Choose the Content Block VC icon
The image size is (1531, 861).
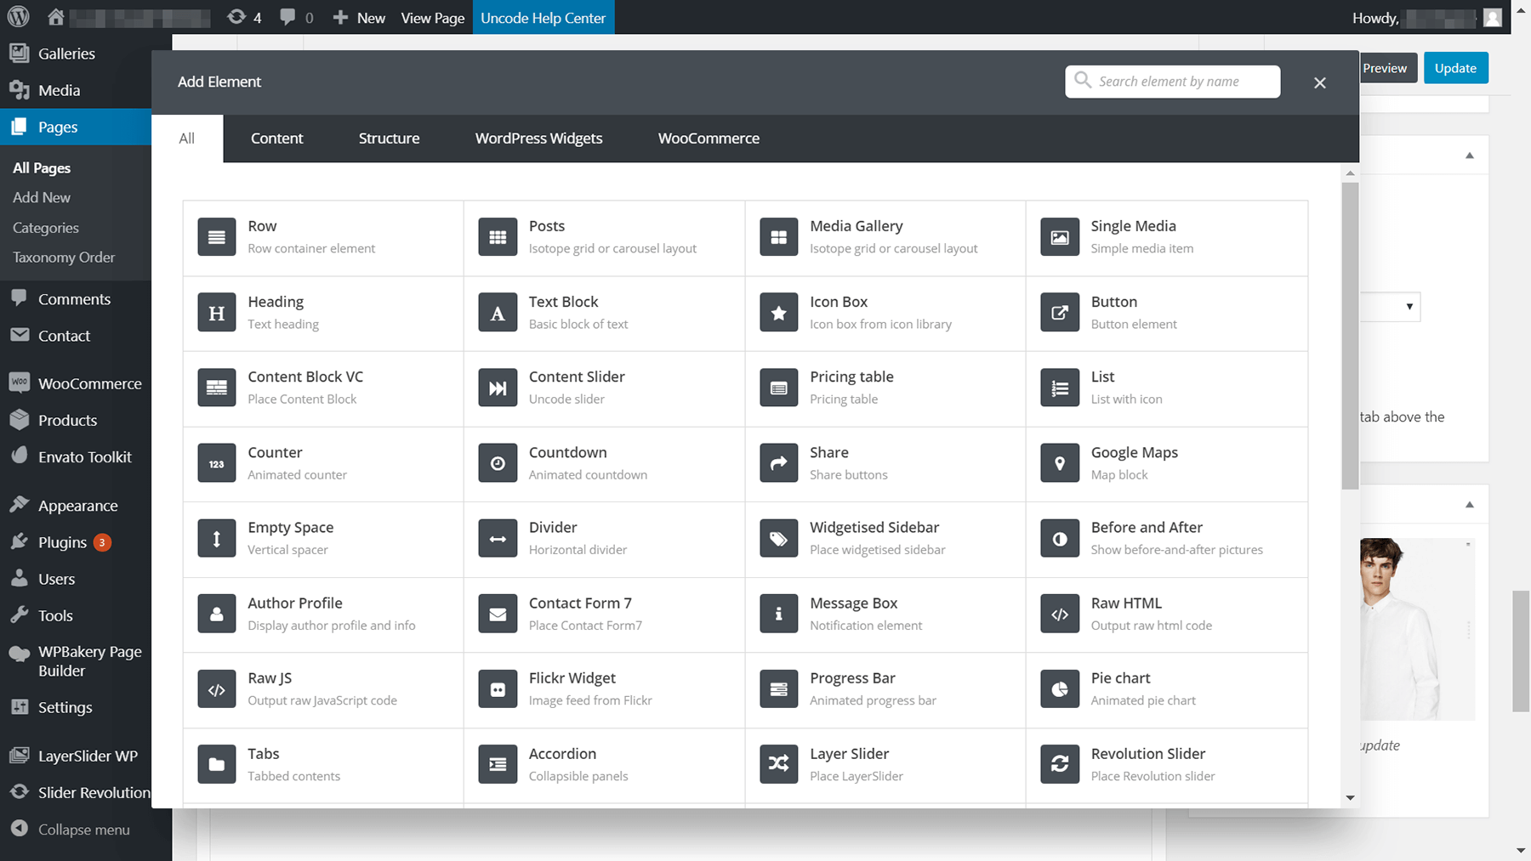216,388
